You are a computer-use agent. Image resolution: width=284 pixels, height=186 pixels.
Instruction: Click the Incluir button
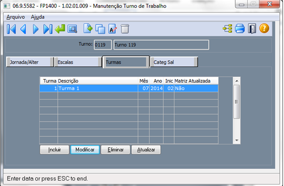click(54, 150)
